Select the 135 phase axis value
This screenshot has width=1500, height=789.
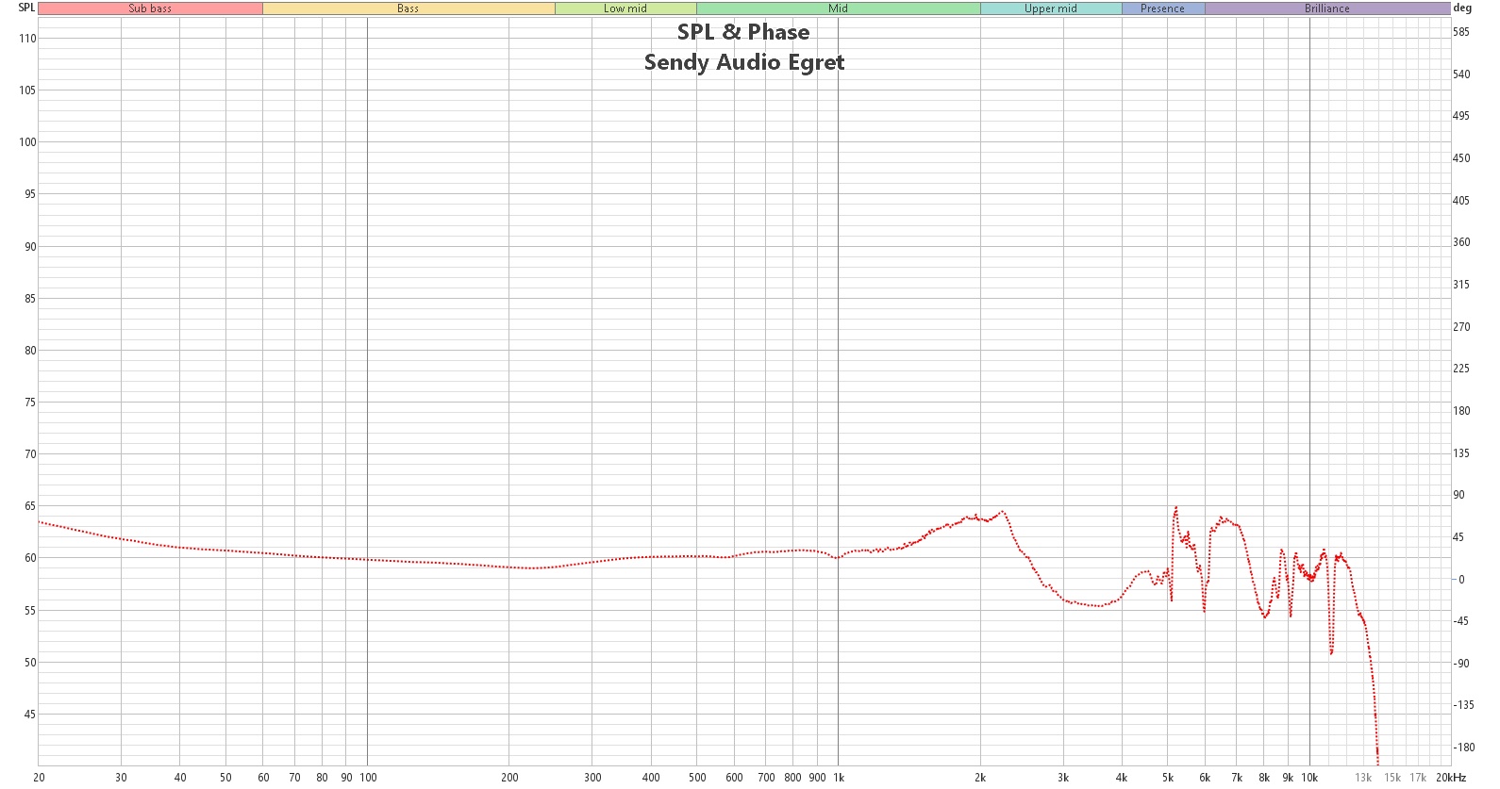1461,453
